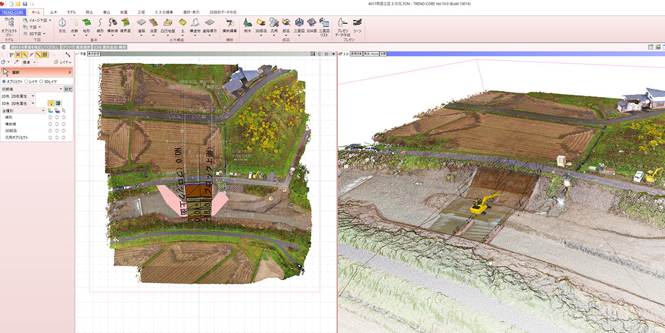
Task: Open the 初期値 preset dropdown
Action: tap(31, 89)
